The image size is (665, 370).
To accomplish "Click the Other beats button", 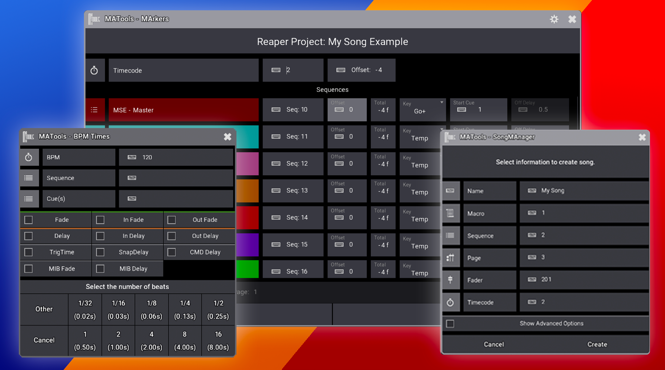I will click(44, 309).
